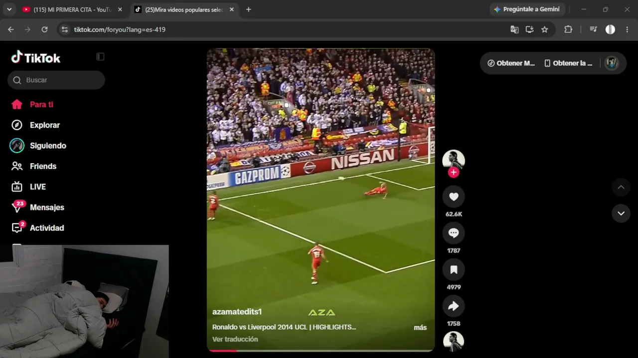Reload the TikTok page
638x358 pixels.
[x=44, y=29]
